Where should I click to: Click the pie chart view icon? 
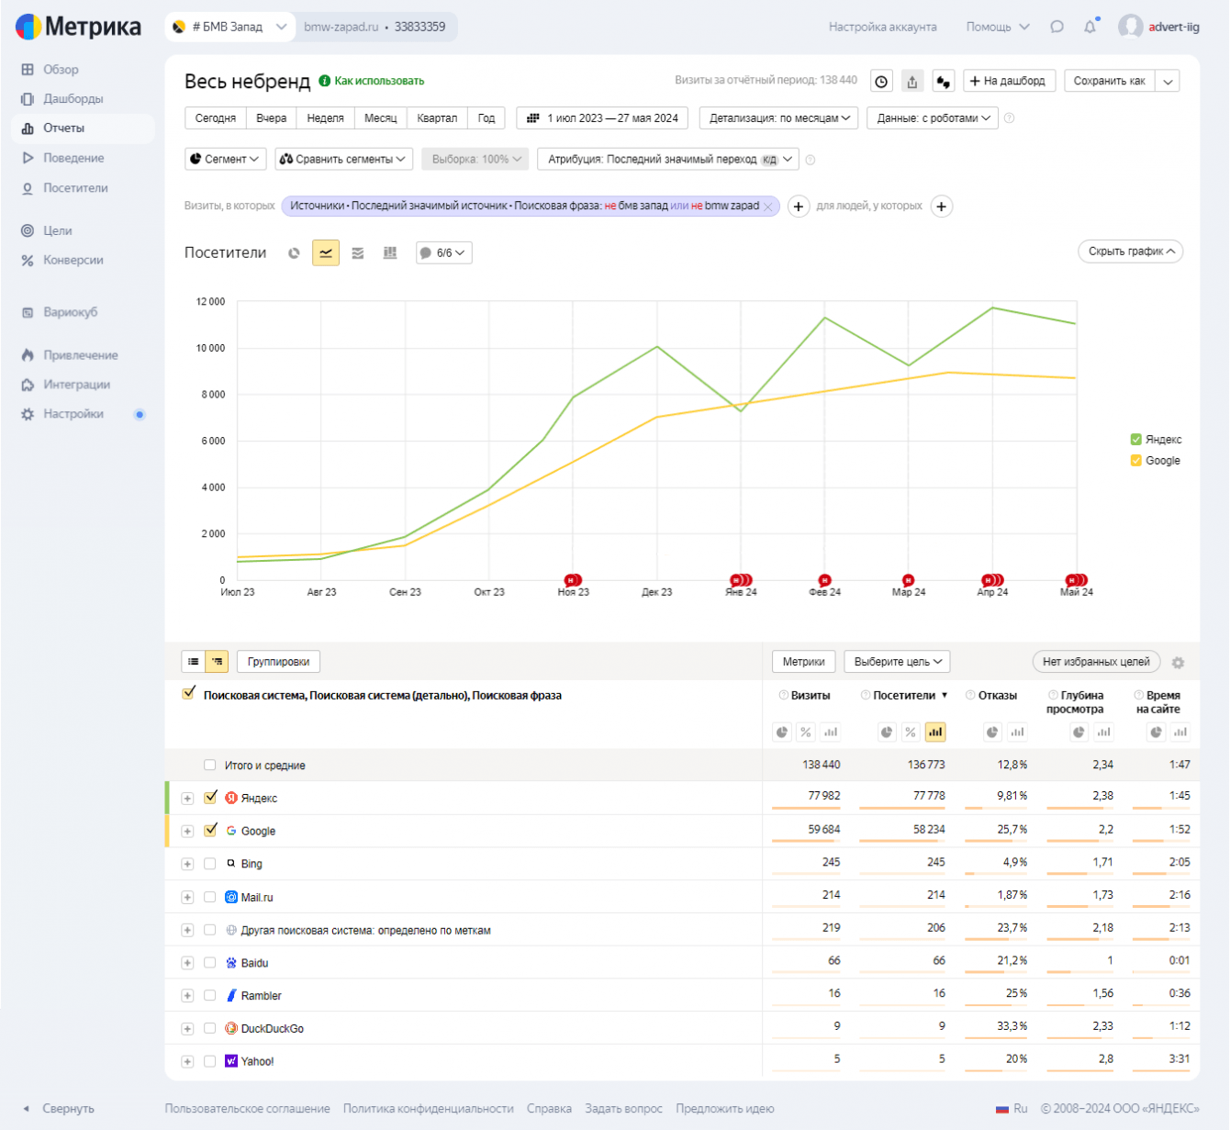[x=294, y=253]
